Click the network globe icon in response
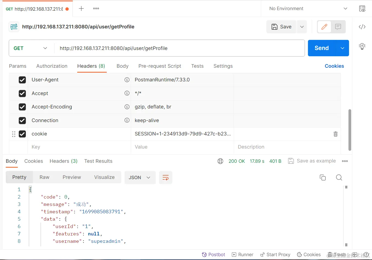 click(x=220, y=161)
